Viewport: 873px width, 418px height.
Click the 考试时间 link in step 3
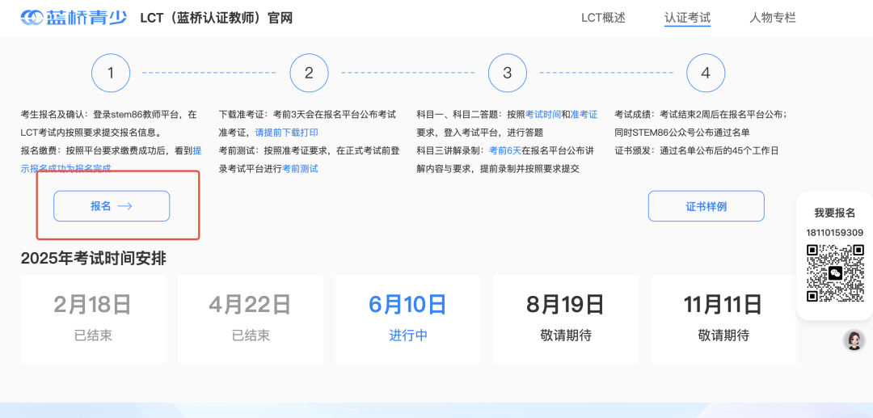(x=542, y=115)
